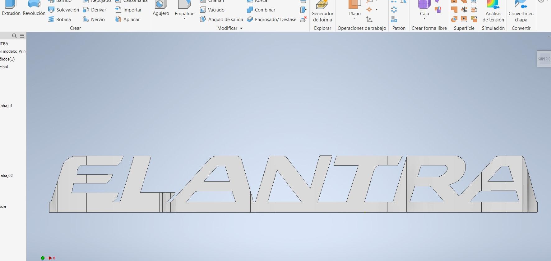
Task: Activate the Bobina coil tool
Action: click(60, 20)
